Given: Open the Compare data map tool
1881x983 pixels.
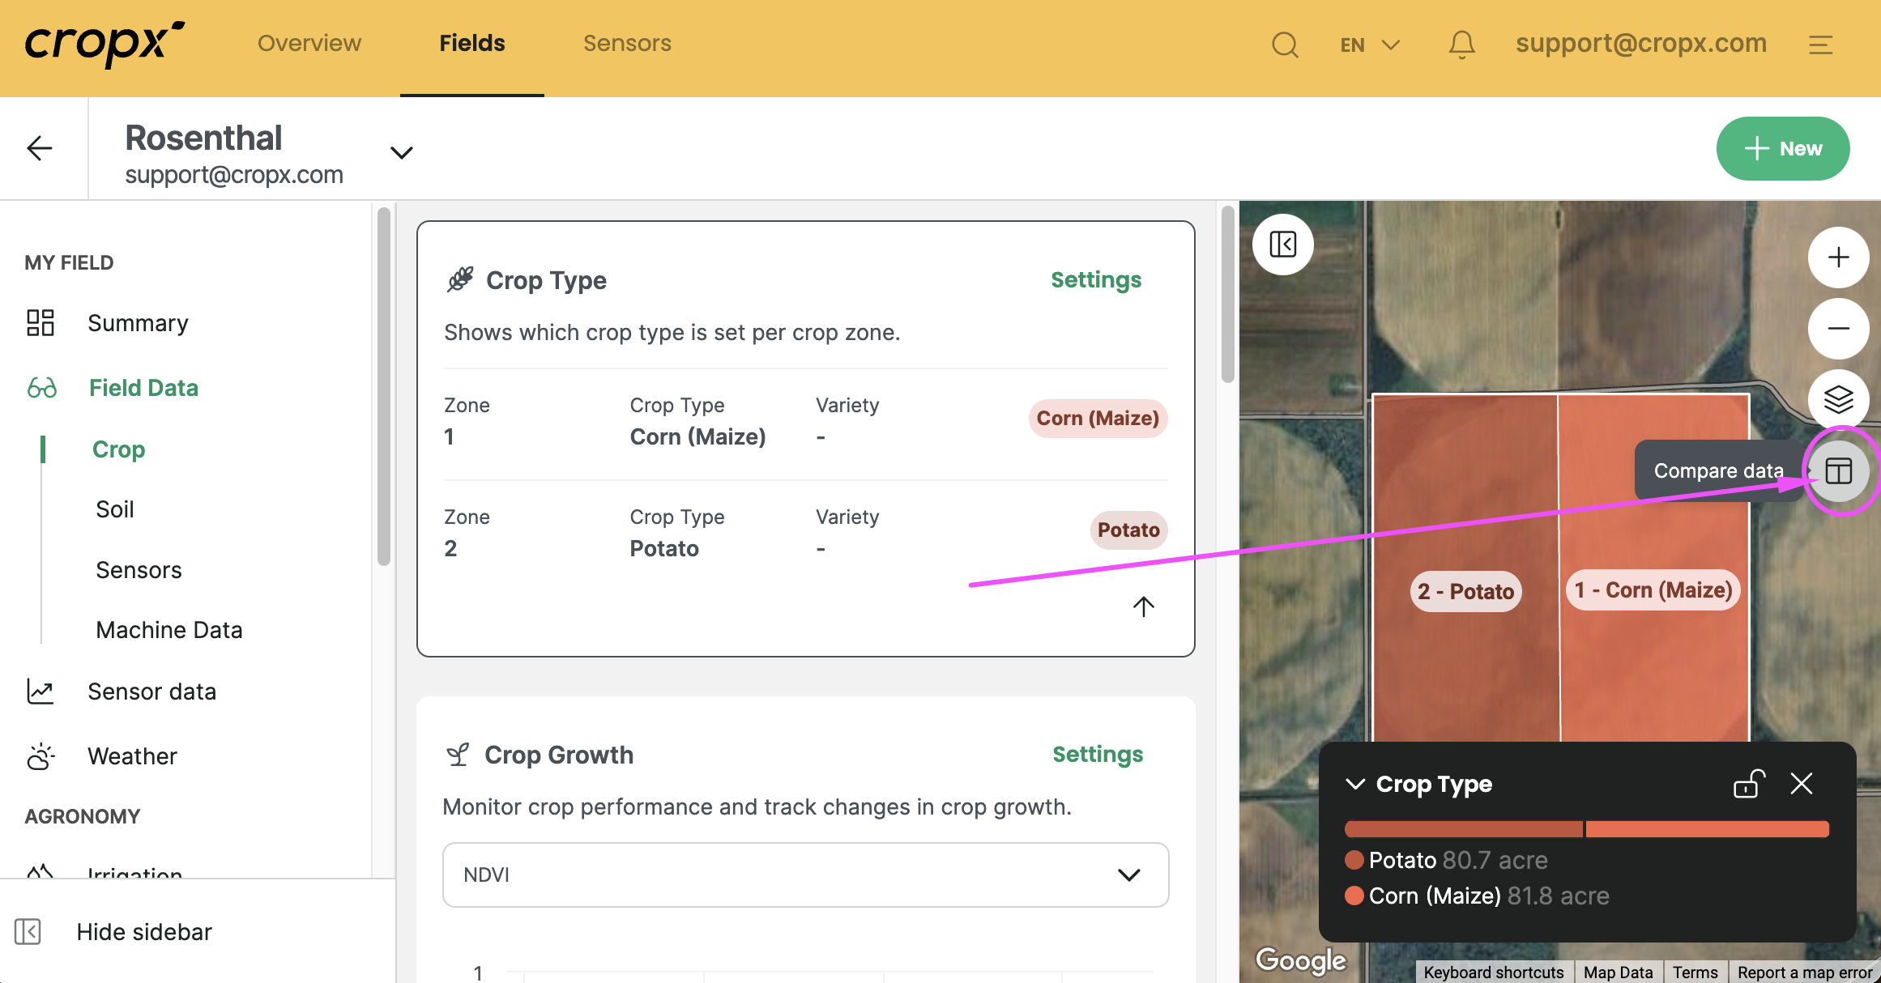Looking at the screenshot, I should (1838, 470).
